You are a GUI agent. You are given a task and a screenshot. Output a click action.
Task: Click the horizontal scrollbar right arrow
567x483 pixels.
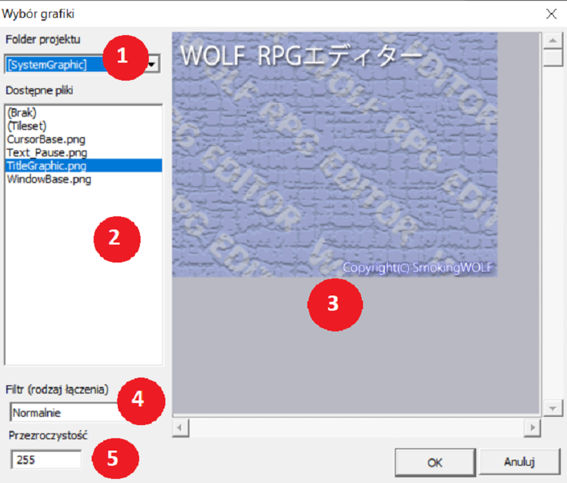531,428
